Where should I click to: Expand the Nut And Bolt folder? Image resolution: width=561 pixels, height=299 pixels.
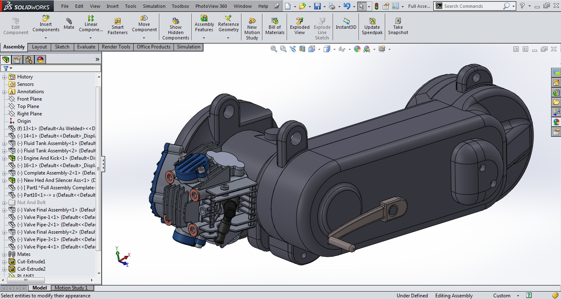tap(5, 202)
